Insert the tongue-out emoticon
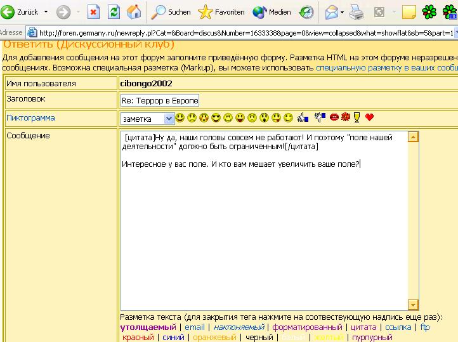The height and width of the screenshot is (342, 458). [x=276, y=117]
